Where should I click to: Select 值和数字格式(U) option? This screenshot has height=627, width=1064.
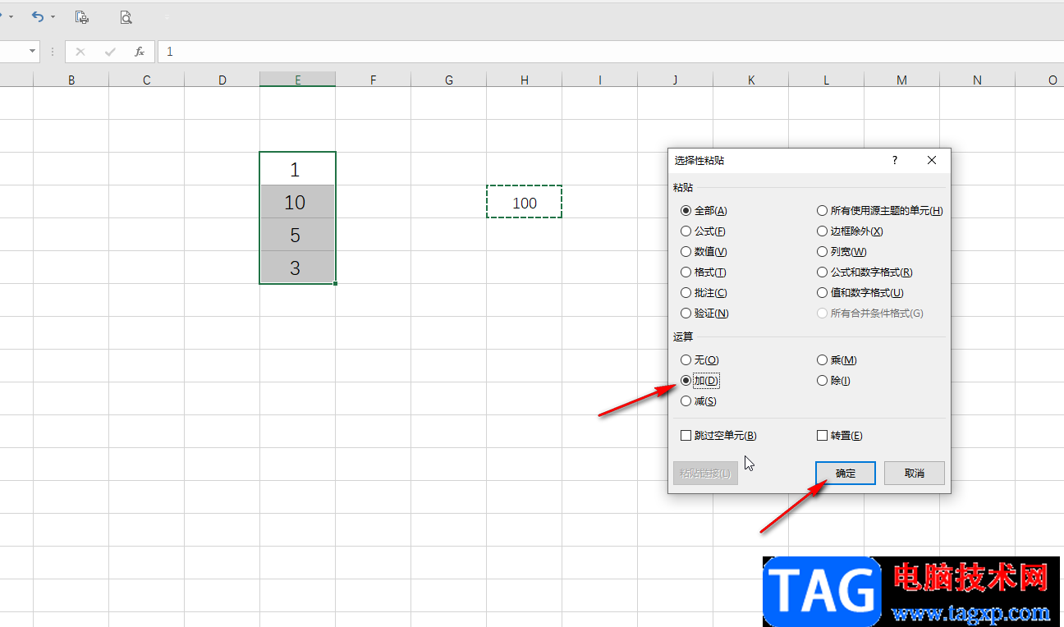[860, 293]
